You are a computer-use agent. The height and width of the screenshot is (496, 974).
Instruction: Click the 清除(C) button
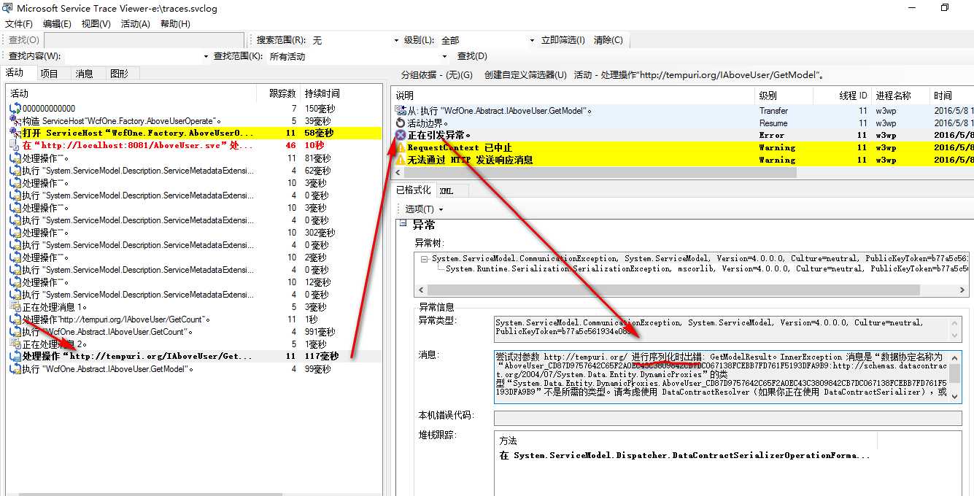[x=608, y=40]
